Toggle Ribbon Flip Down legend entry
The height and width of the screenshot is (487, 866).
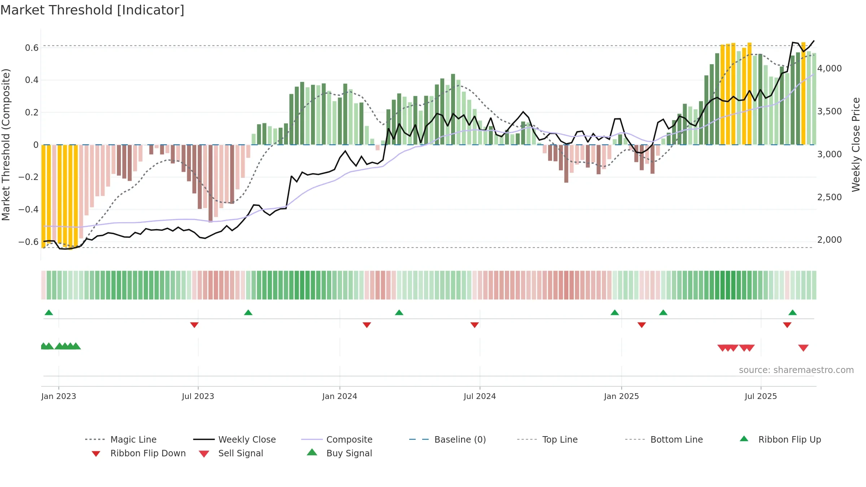point(138,453)
